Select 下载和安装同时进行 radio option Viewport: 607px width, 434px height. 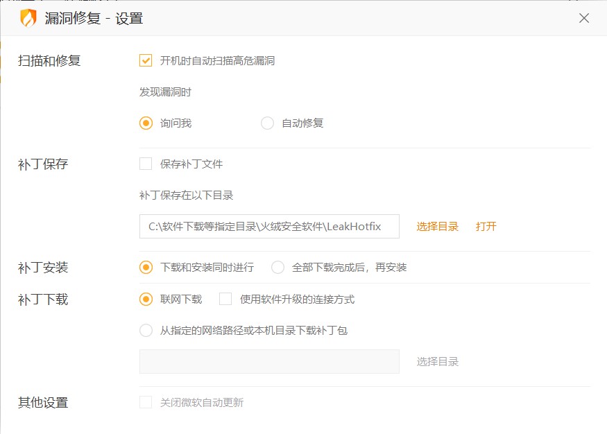point(146,267)
